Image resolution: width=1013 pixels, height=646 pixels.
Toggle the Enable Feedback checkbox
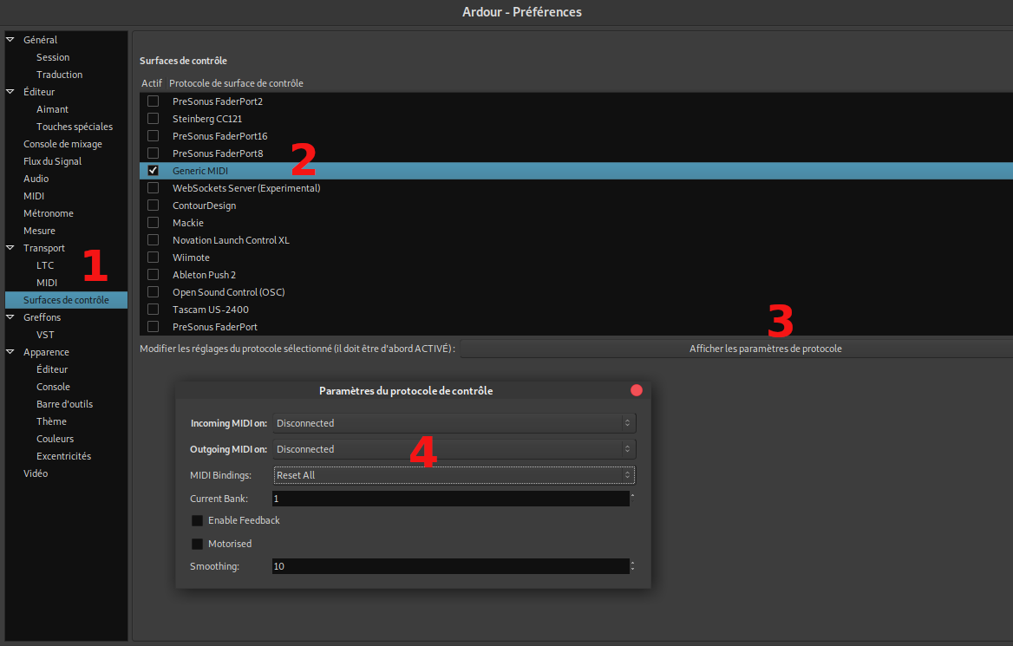197,520
